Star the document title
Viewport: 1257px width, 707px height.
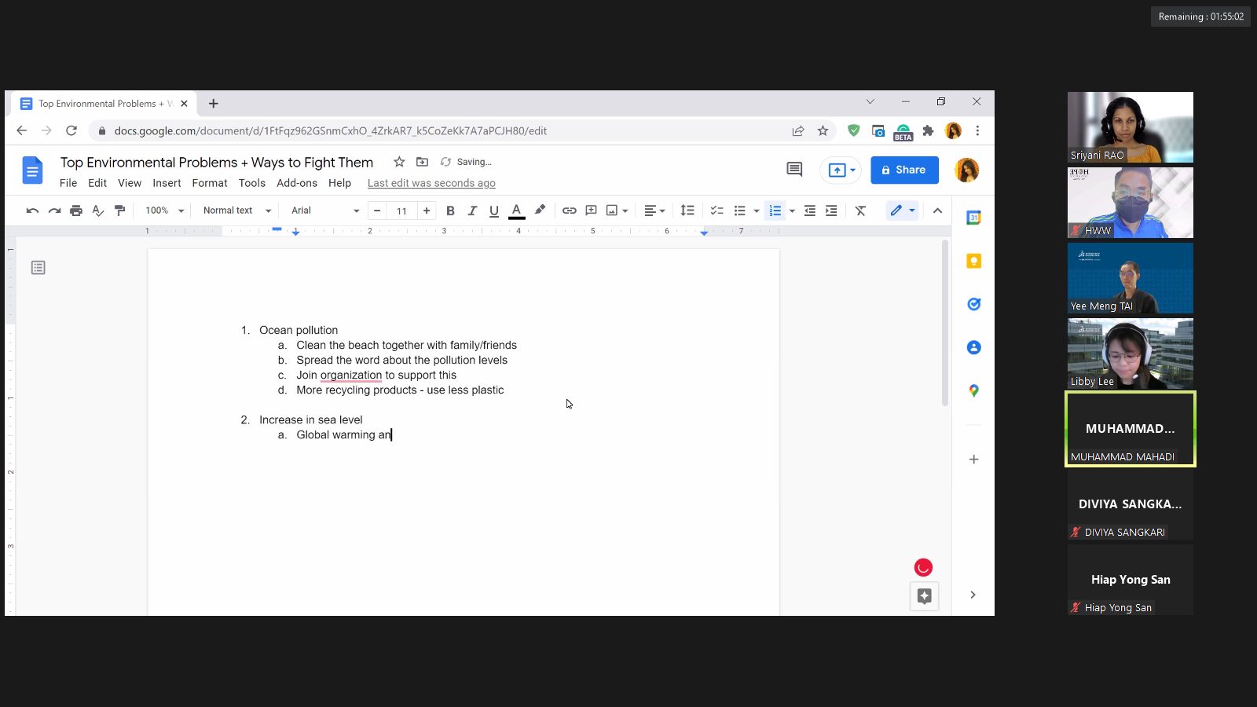399,162
